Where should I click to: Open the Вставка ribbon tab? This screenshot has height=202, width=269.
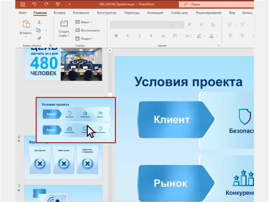60,13
